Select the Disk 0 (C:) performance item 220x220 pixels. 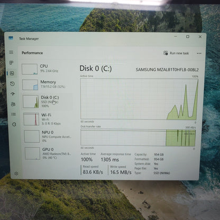(47, 102)
